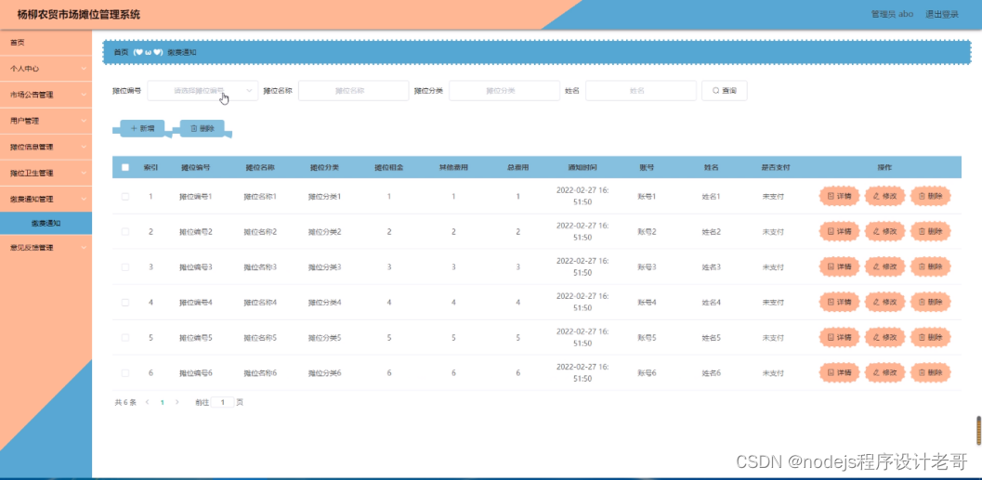The width and height of the screenshot is (982, 480).
Task: Click the vertical scrollbar handle
Action: coord(979,431)
